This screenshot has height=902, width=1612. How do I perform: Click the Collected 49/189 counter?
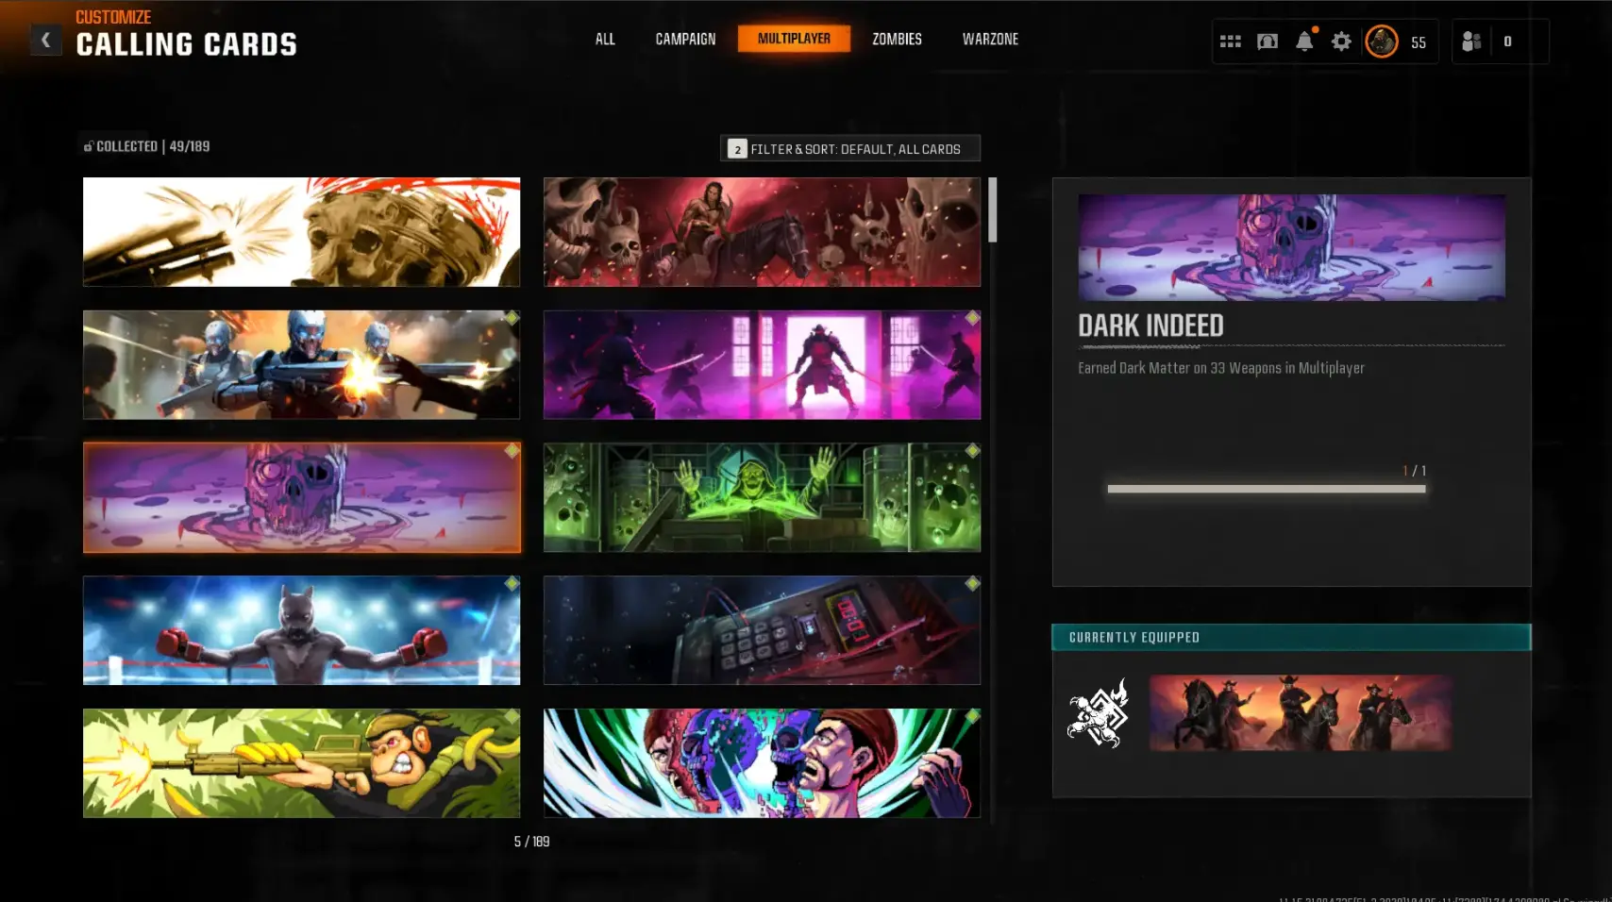146,146
